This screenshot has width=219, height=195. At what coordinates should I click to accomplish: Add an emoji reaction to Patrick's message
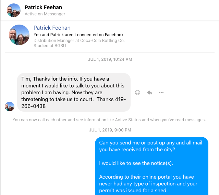(137, 93)
